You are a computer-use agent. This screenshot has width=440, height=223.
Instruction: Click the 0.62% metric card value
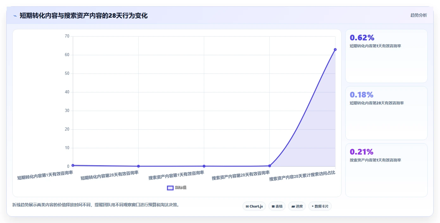[362, 38]
